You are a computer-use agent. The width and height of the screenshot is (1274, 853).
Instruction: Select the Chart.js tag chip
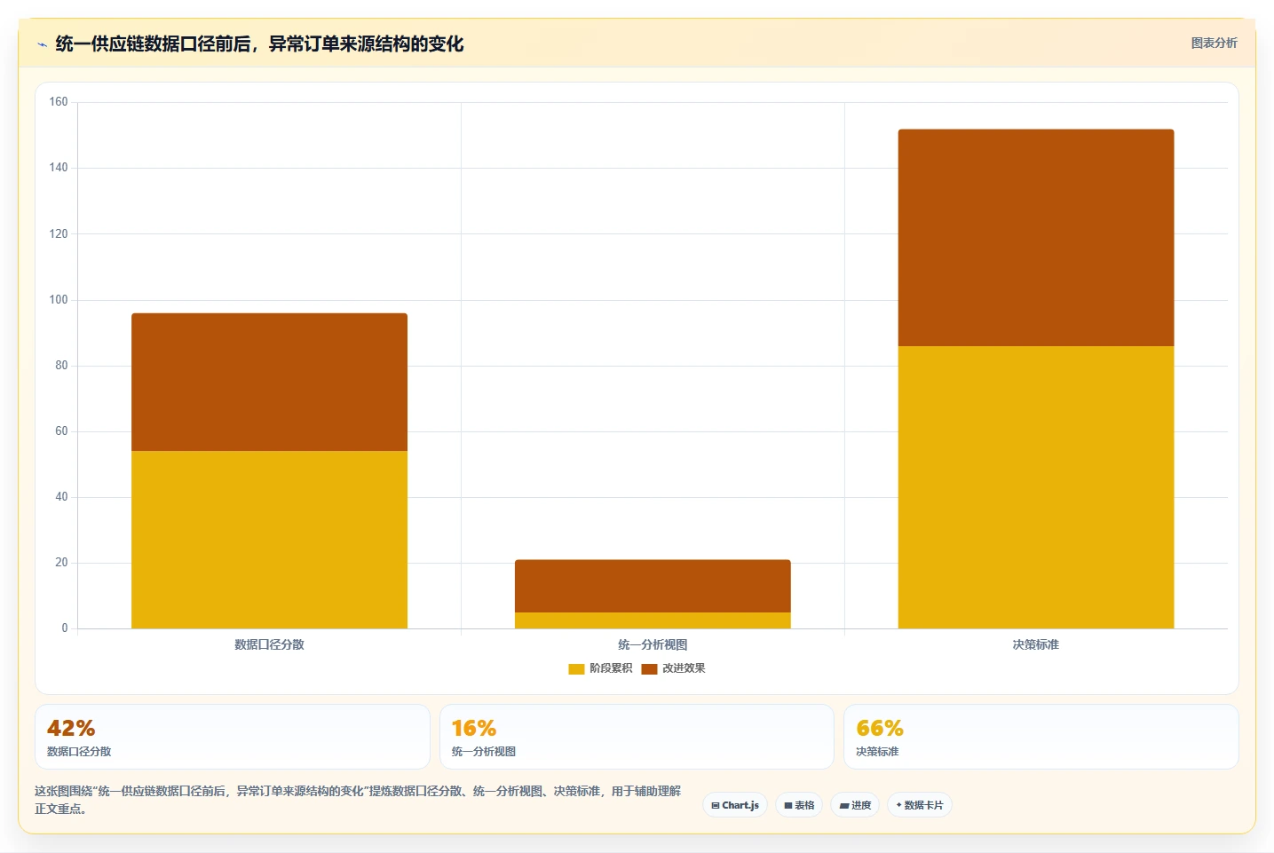(x=735, y=805)
